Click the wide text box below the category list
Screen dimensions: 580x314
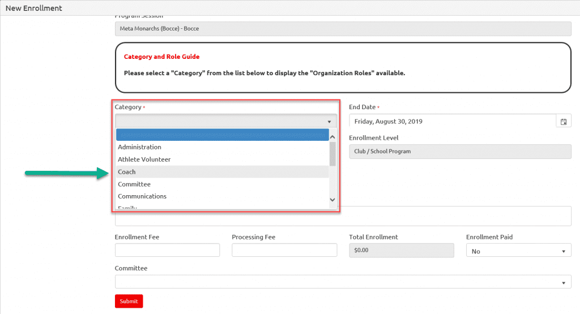[343, 216]
